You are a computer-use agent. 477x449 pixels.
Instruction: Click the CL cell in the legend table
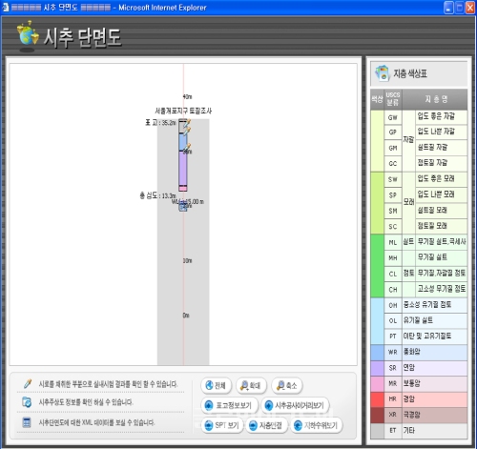(393, 274)
